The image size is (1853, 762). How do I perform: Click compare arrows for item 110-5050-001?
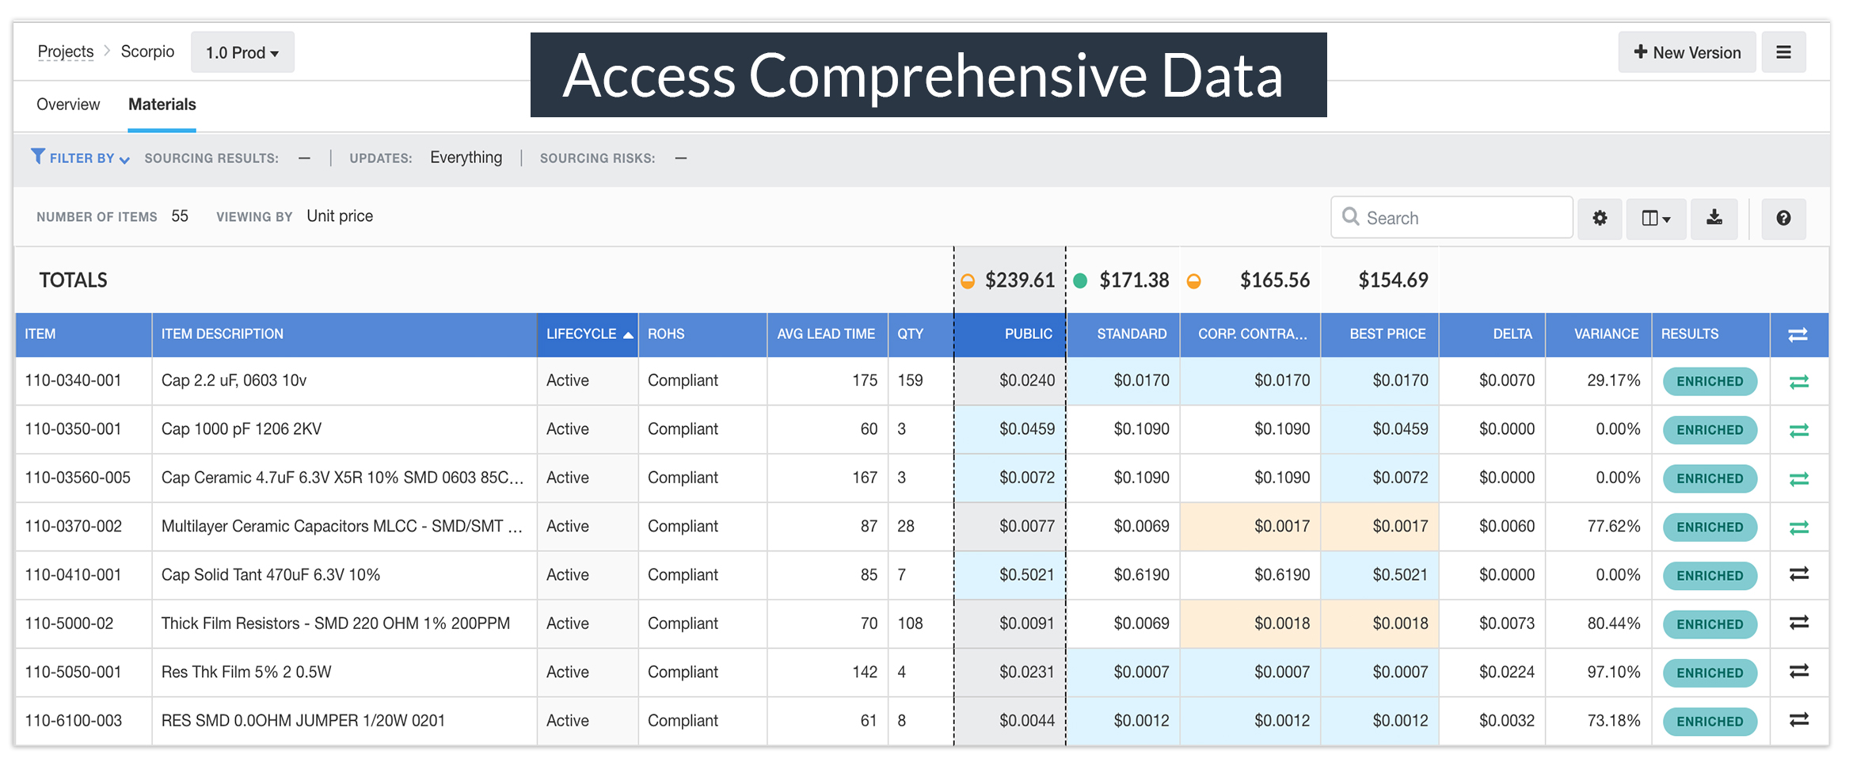coord(1798,671)
